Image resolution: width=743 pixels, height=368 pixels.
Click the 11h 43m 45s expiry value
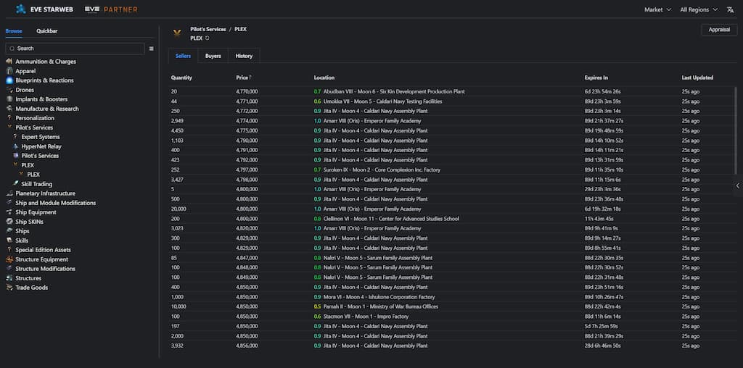coord(599,219)
